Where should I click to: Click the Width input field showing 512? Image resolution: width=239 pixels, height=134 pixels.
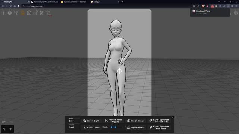pyautogui.click(x=74, y=121)
